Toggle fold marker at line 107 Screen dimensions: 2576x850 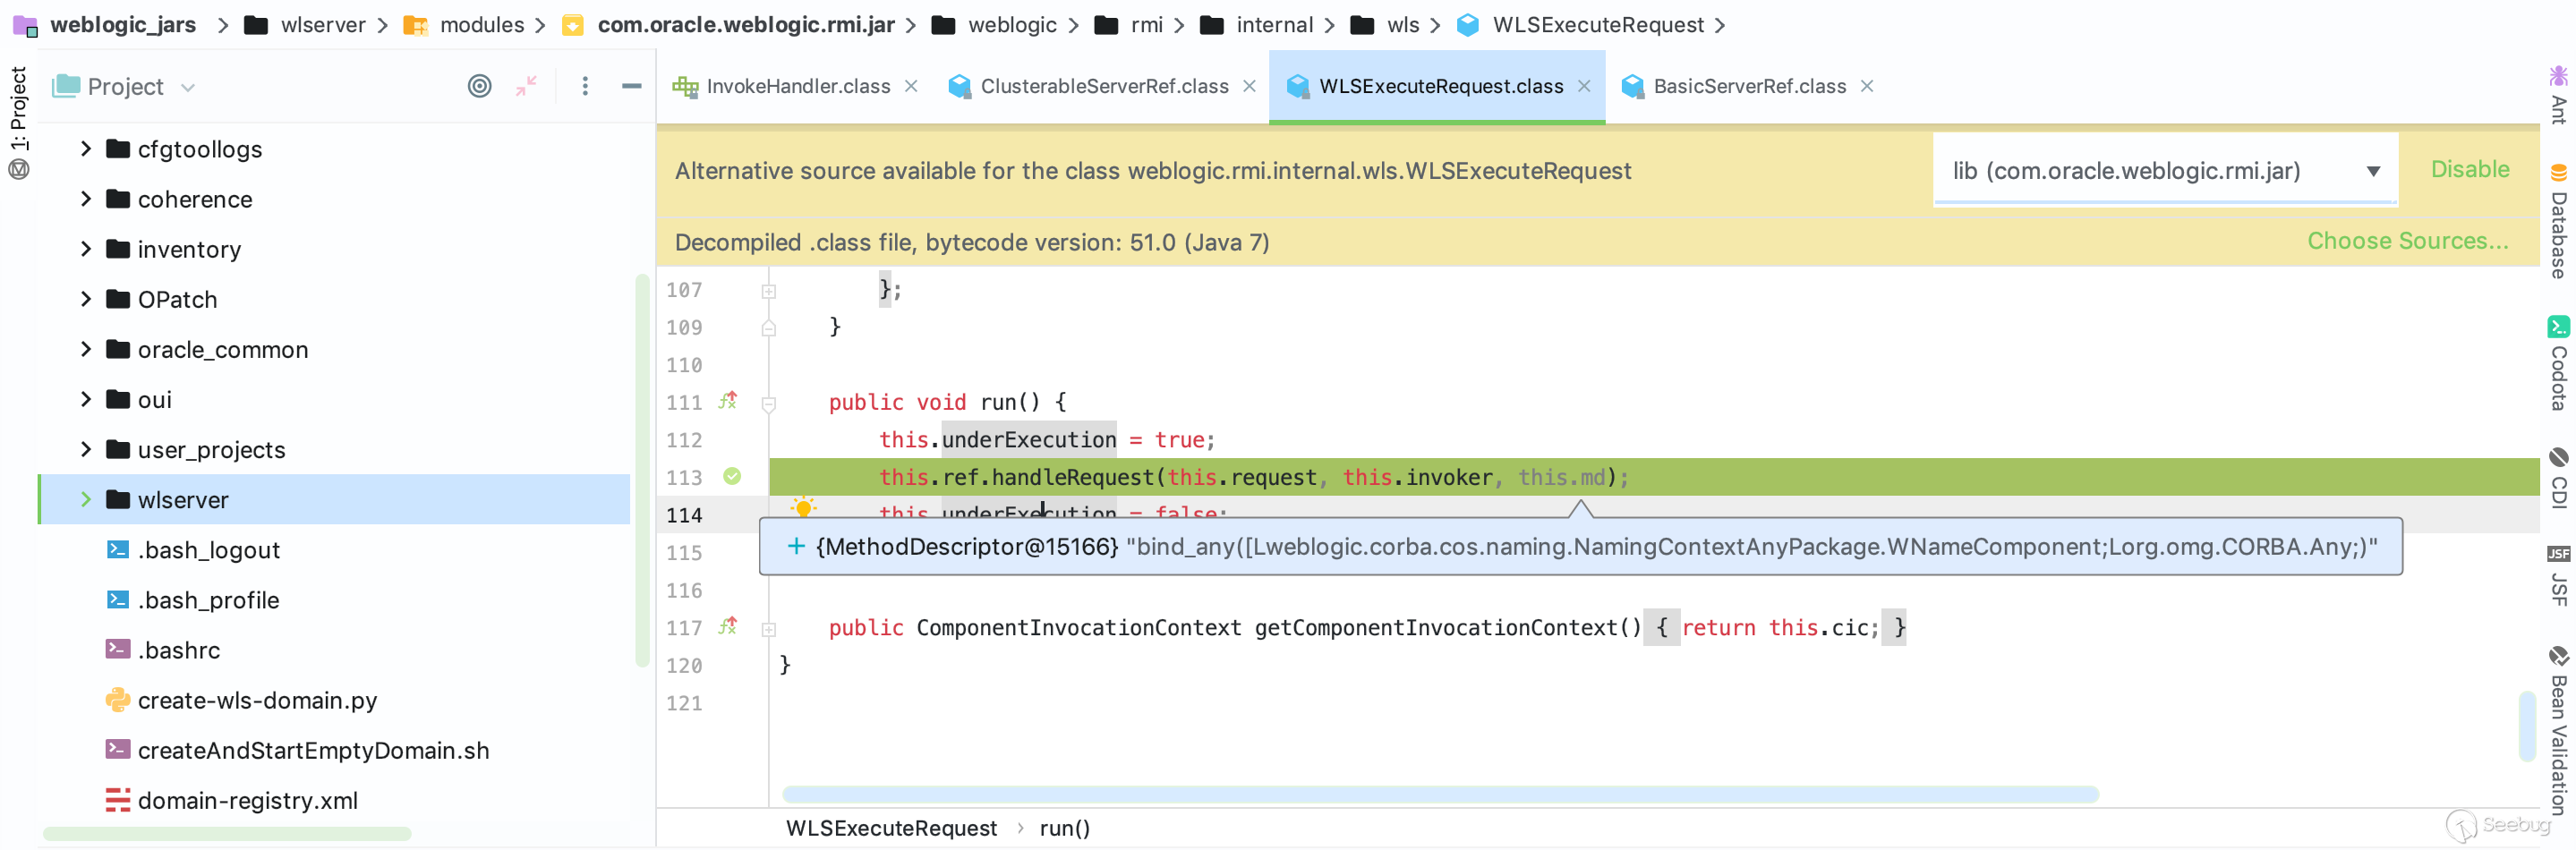[x=768, y=291]
